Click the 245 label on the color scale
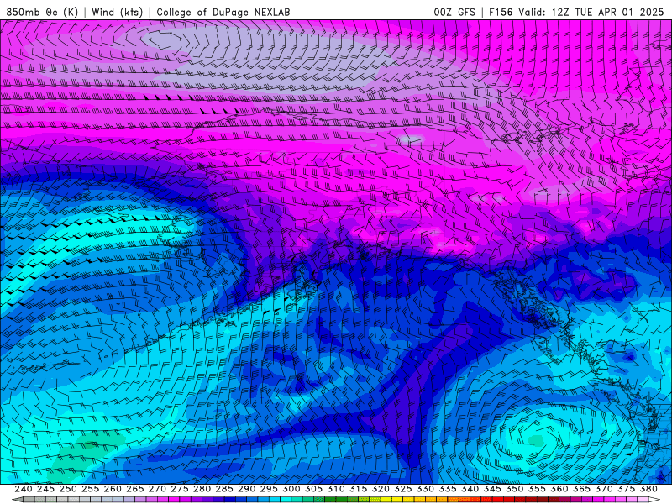This screenshot has width=672, height=504. tap(45, 489)
